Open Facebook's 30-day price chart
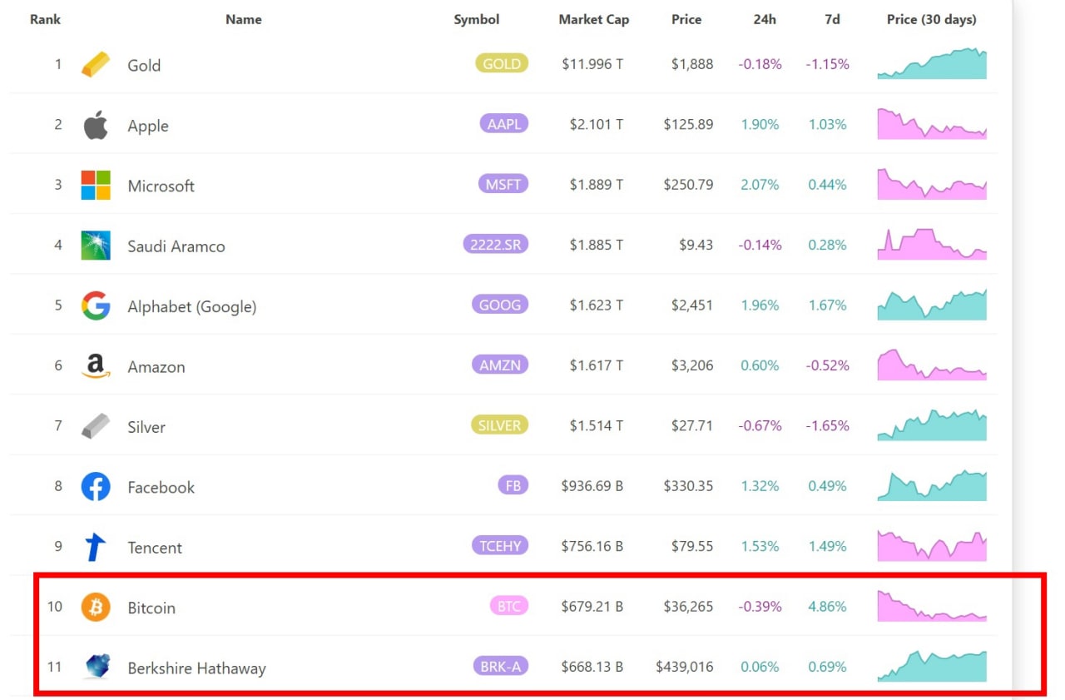The image size is (1065, 700). (932, 485)
